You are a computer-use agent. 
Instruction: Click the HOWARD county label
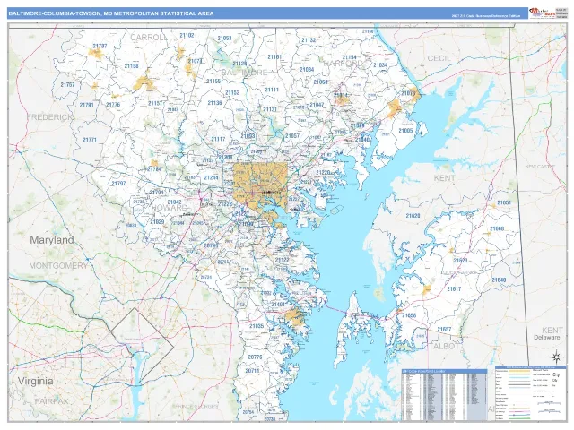169,207
